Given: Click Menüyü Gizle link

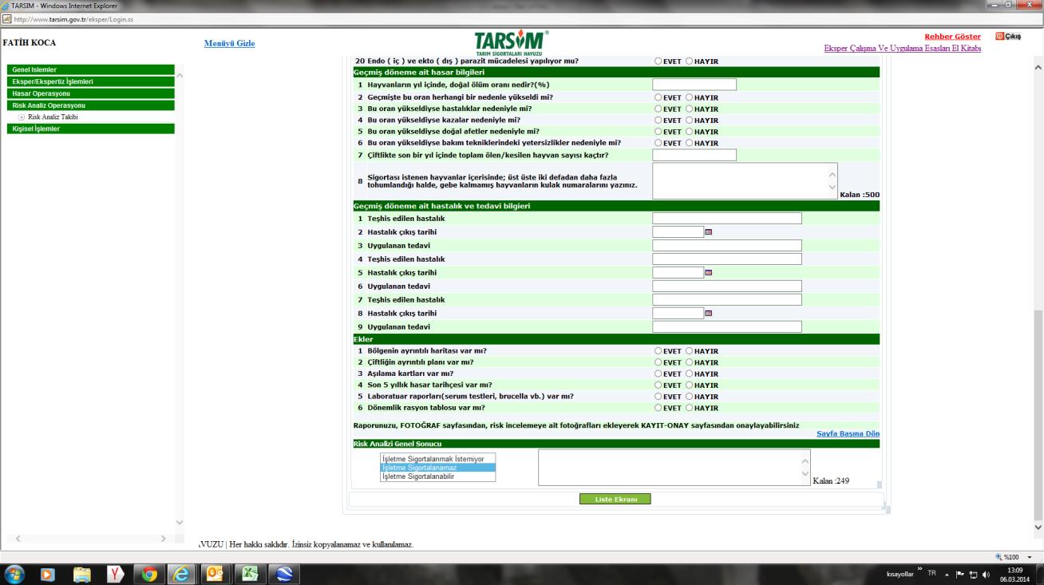Looking at the screenshot, I should coord(230,43).
